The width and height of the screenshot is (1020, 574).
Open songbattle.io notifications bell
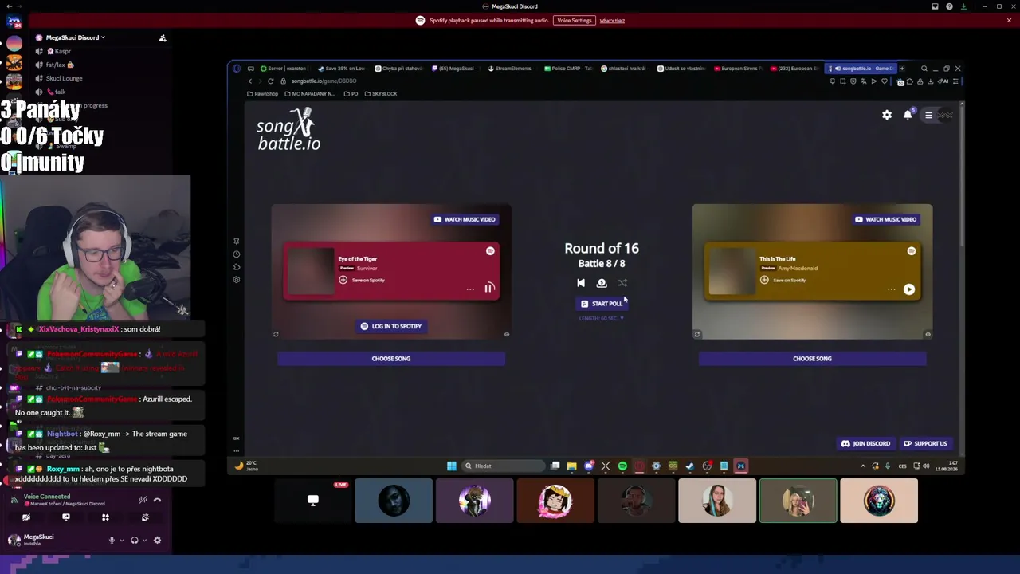[908, 115]
